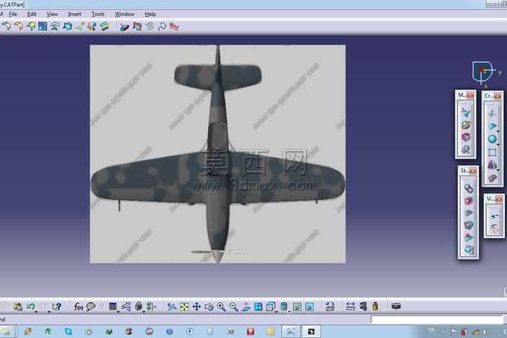Open the Edit menu

[x=32, y=14]
